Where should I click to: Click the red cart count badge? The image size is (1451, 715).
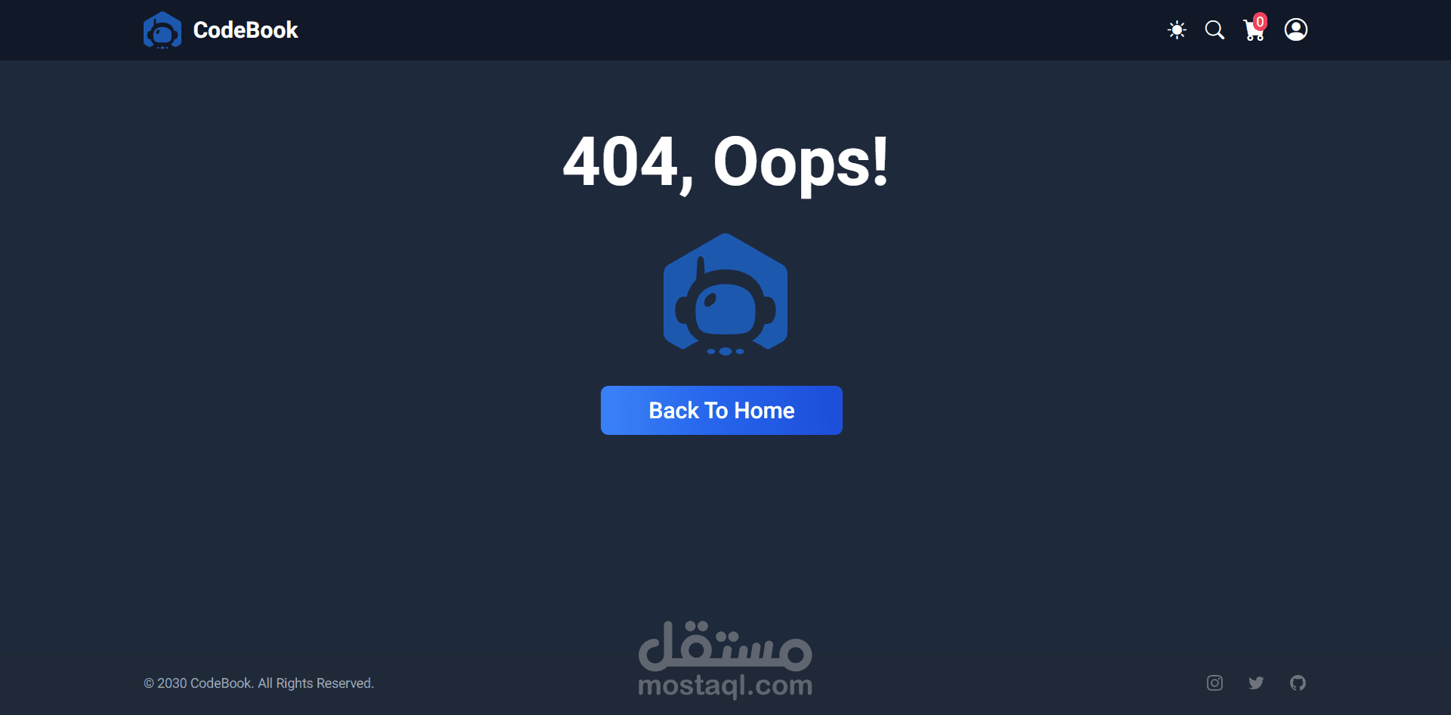(1260, 22)
